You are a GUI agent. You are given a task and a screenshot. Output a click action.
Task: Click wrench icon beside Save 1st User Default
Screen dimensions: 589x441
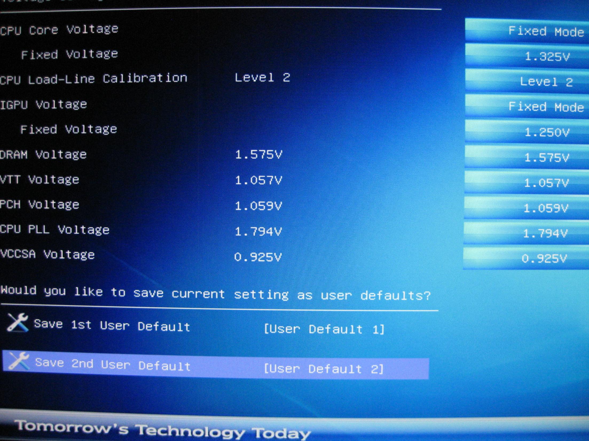coord(18,323)
